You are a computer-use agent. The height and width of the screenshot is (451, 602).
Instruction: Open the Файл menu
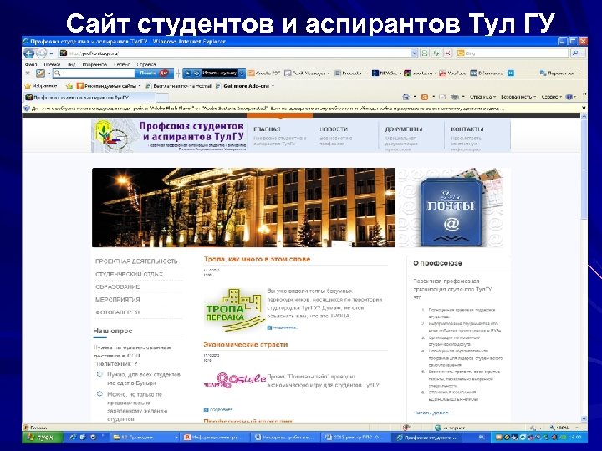[31, 64]
